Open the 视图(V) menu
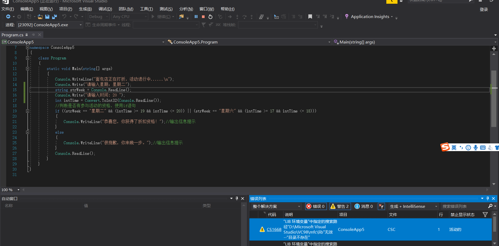The height and width of the screenshot is (246, 499). (x=46, y=9)
